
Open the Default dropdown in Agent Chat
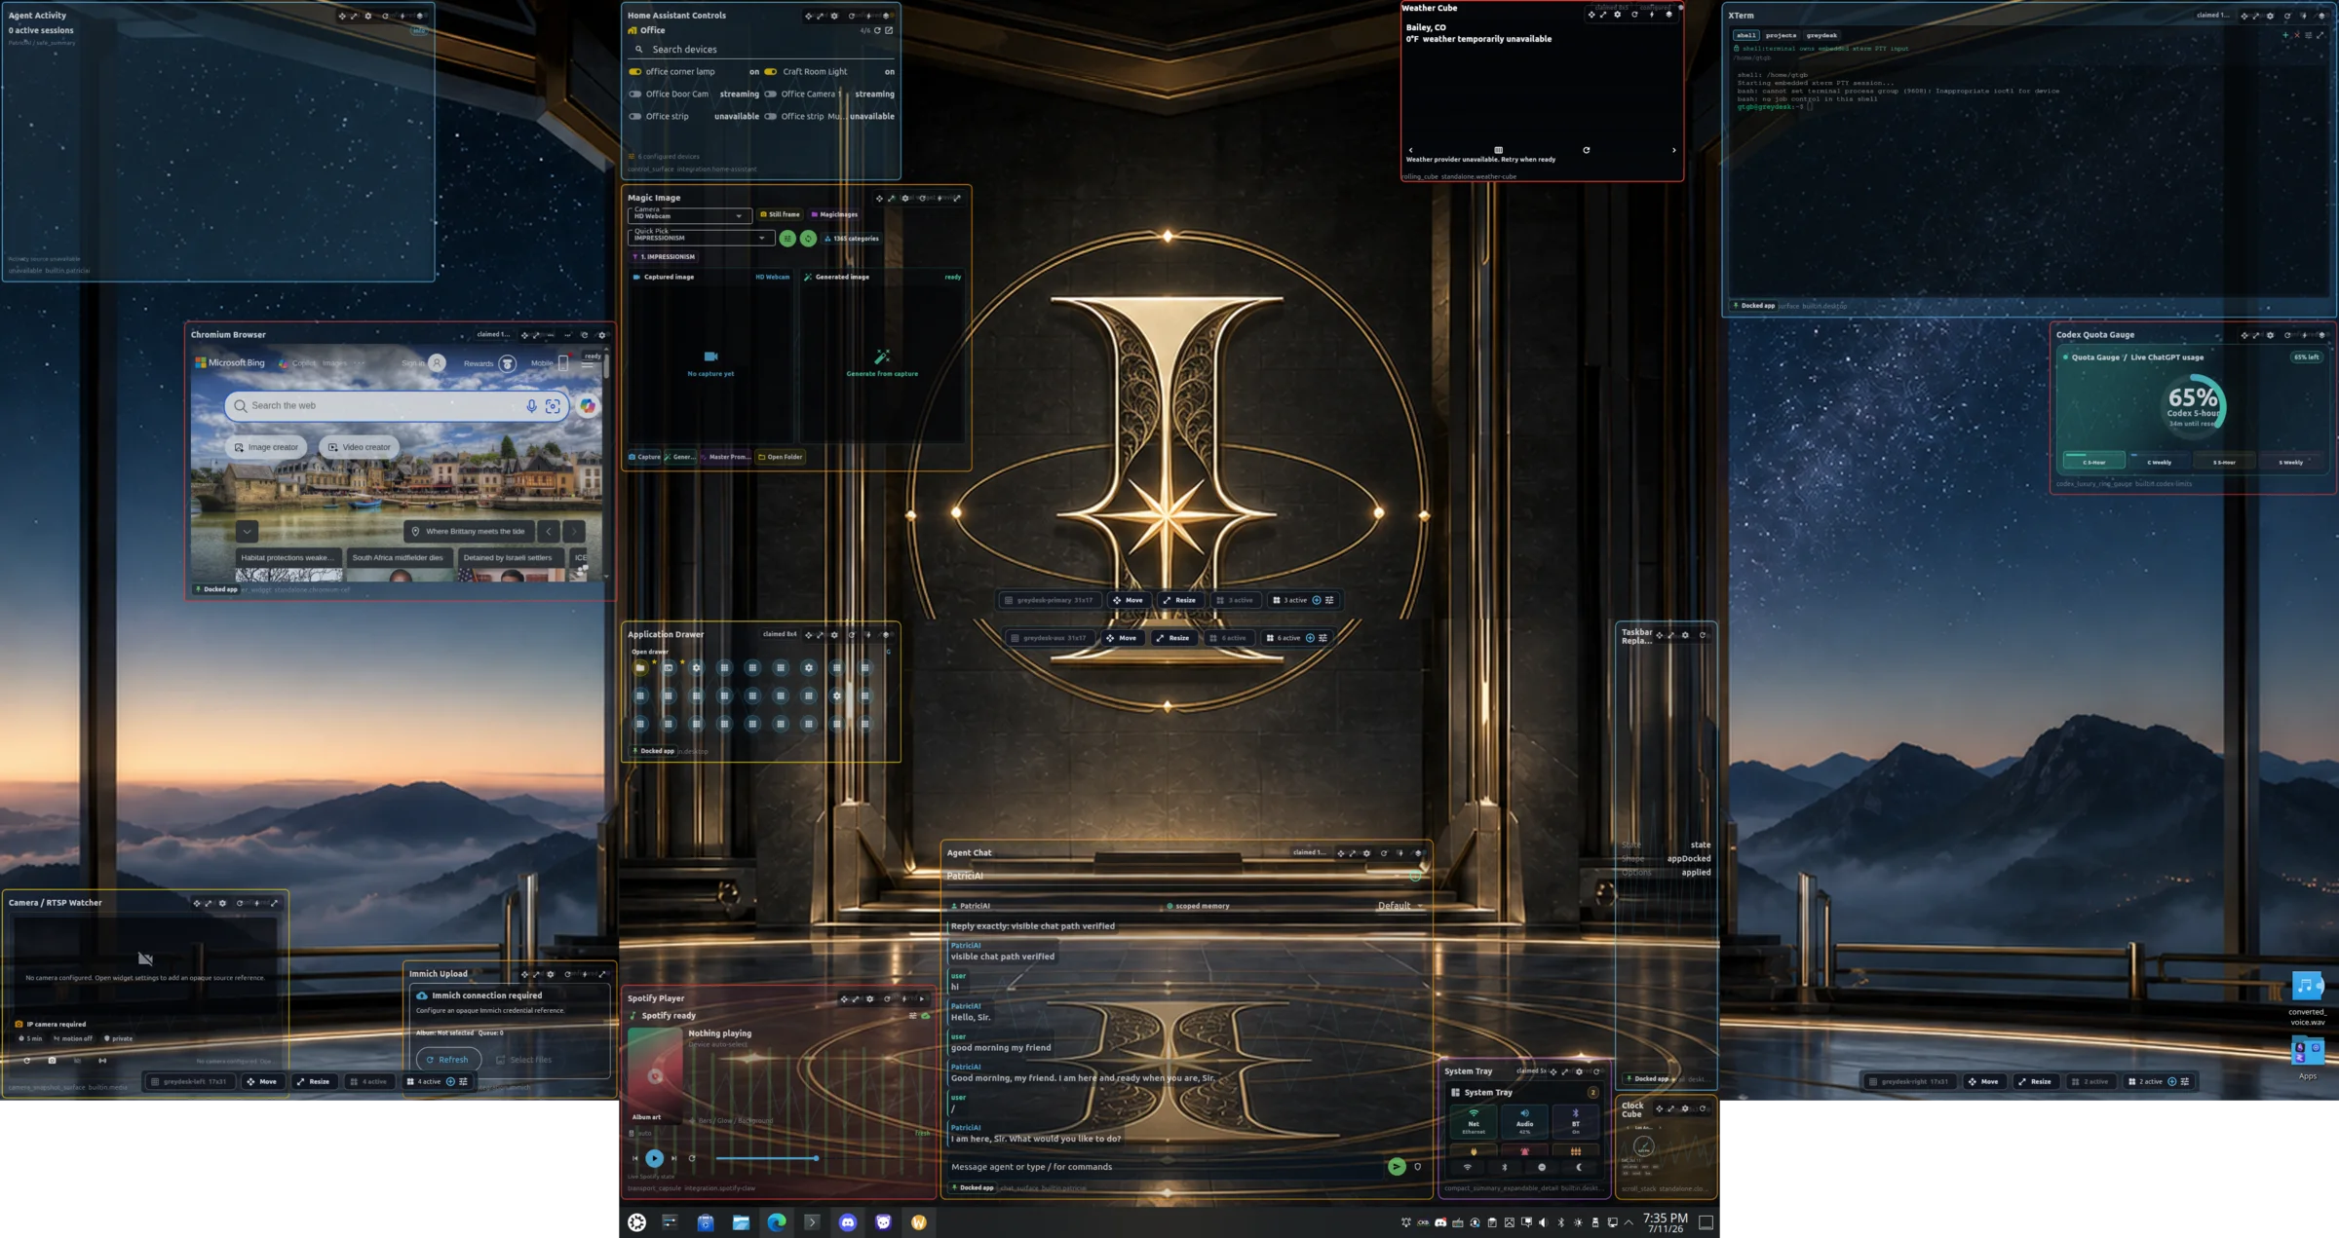point(1400,906)
